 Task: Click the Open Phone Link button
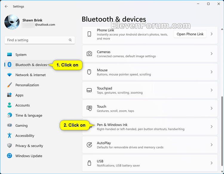190,34
